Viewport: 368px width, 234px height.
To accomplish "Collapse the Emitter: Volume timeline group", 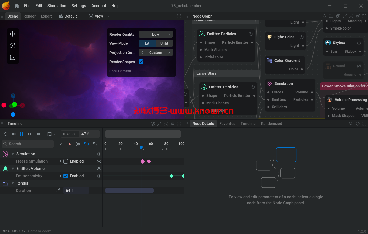I will (13, 169).
